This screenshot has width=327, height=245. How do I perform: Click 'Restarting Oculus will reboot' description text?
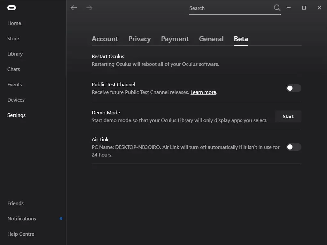click(156, 64)
